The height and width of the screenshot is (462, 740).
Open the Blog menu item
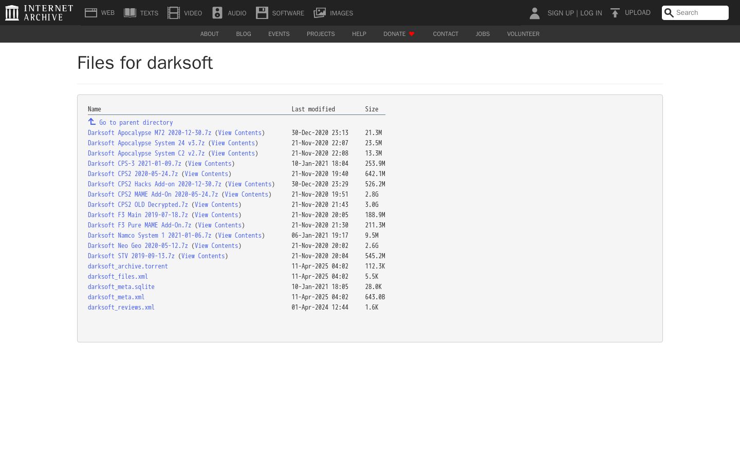click(244, 34)
